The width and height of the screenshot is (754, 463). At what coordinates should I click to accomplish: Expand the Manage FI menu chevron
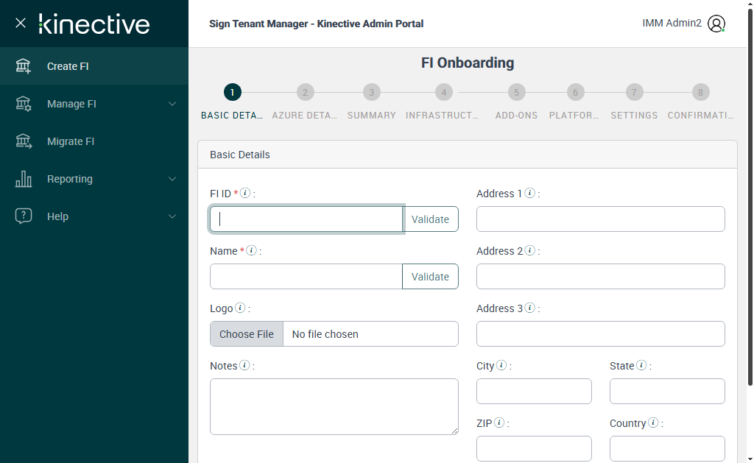point(172,104)
